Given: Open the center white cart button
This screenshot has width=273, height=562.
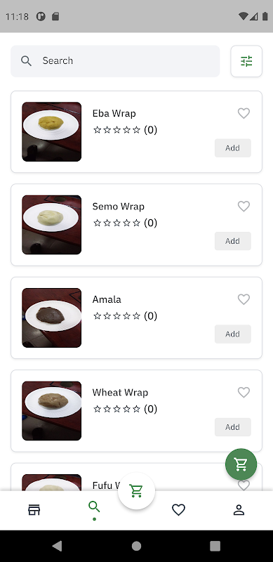Looking at the screenshot, I should (x=136, y=490).
